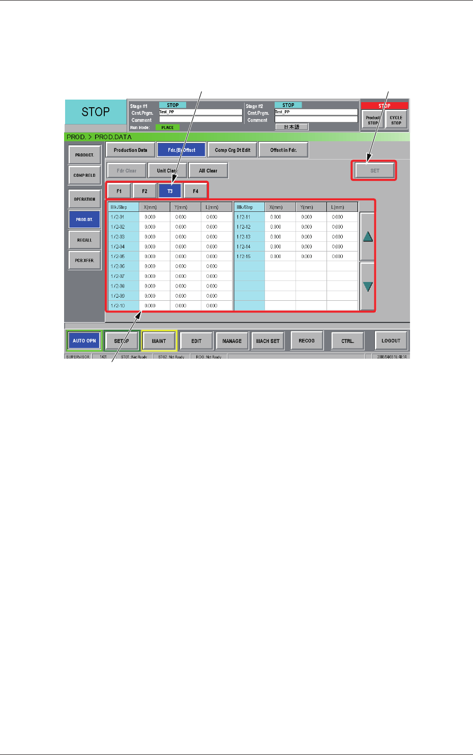473x755 pixels.
Task: Open the Offset in Fdr. tab
Action: coord(283,150)
